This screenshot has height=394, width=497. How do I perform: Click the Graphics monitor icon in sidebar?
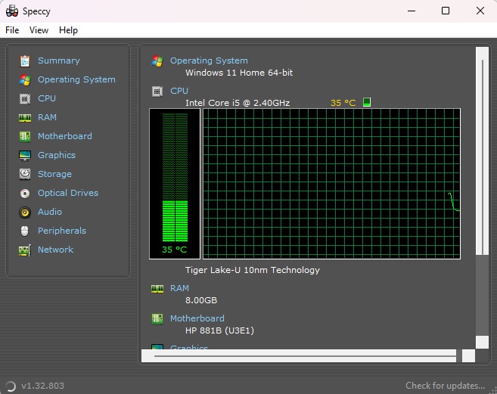pyautogui.click(x=25, y=155)
